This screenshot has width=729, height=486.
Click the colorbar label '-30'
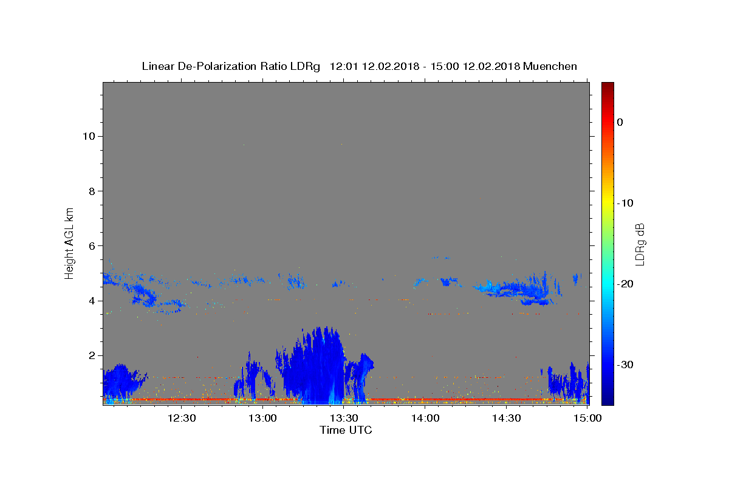pyautogui.click(x=626, y=364)
